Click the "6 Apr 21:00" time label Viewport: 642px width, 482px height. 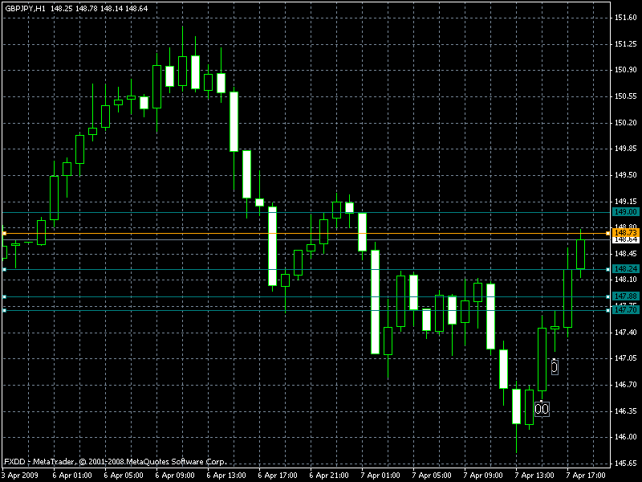329,476
